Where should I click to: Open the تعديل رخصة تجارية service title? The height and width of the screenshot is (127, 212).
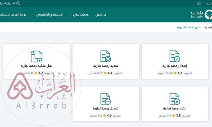click(106, 108)
